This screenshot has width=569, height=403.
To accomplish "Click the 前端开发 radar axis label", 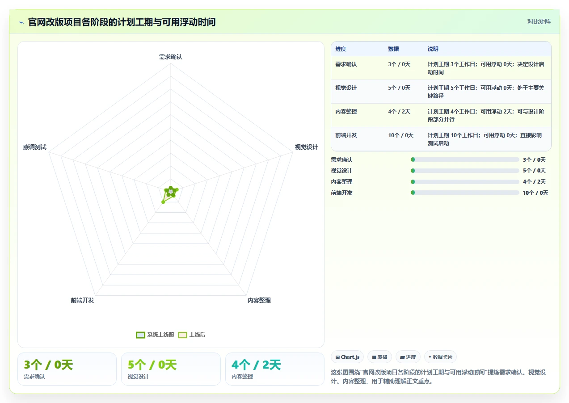I will (82, 300).
